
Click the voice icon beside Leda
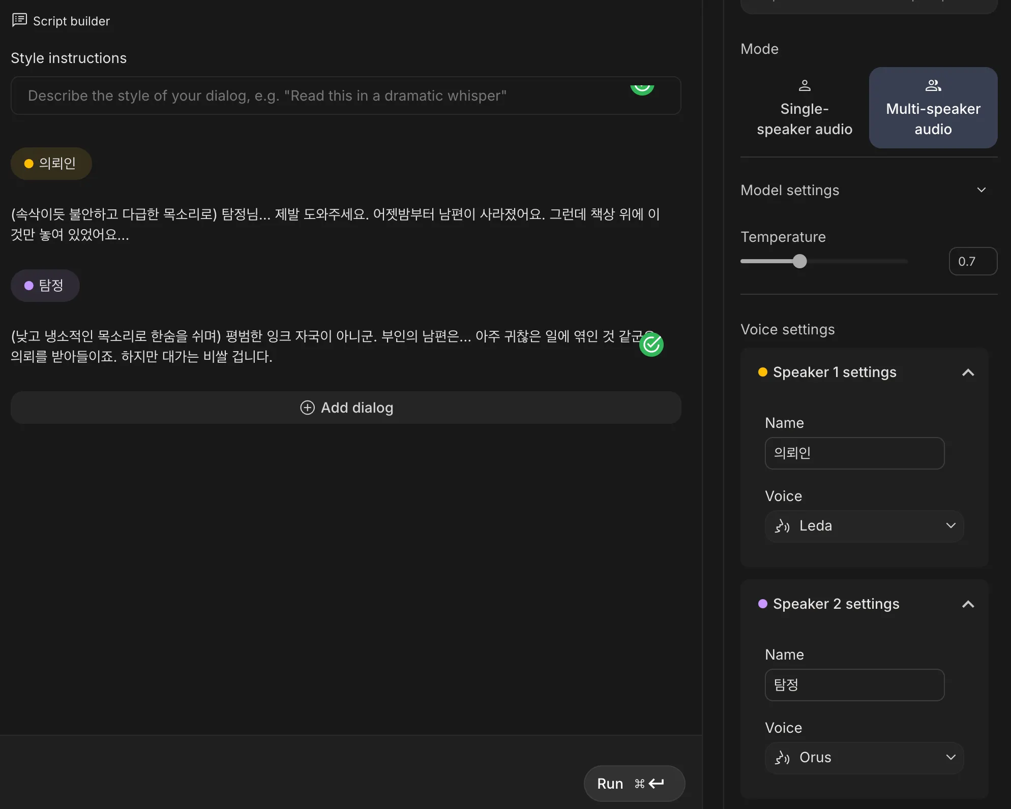tap(782, 526)
